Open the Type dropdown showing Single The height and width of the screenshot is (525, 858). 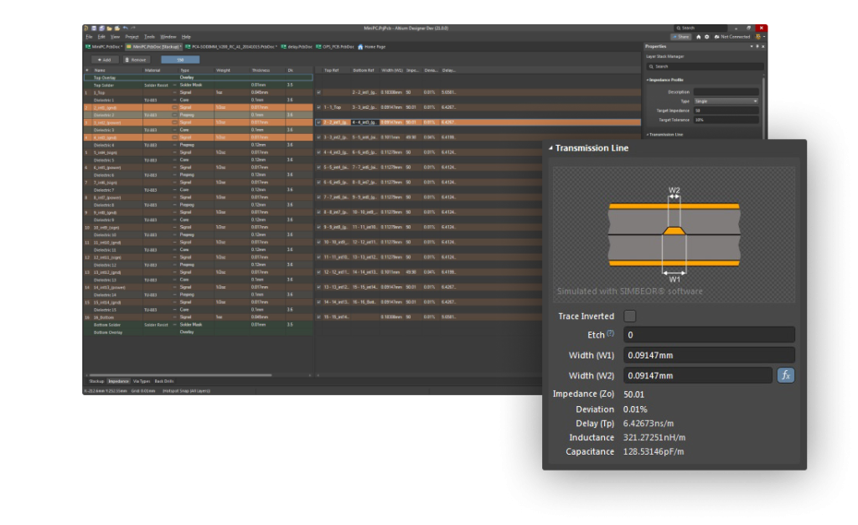coord(725,100)
